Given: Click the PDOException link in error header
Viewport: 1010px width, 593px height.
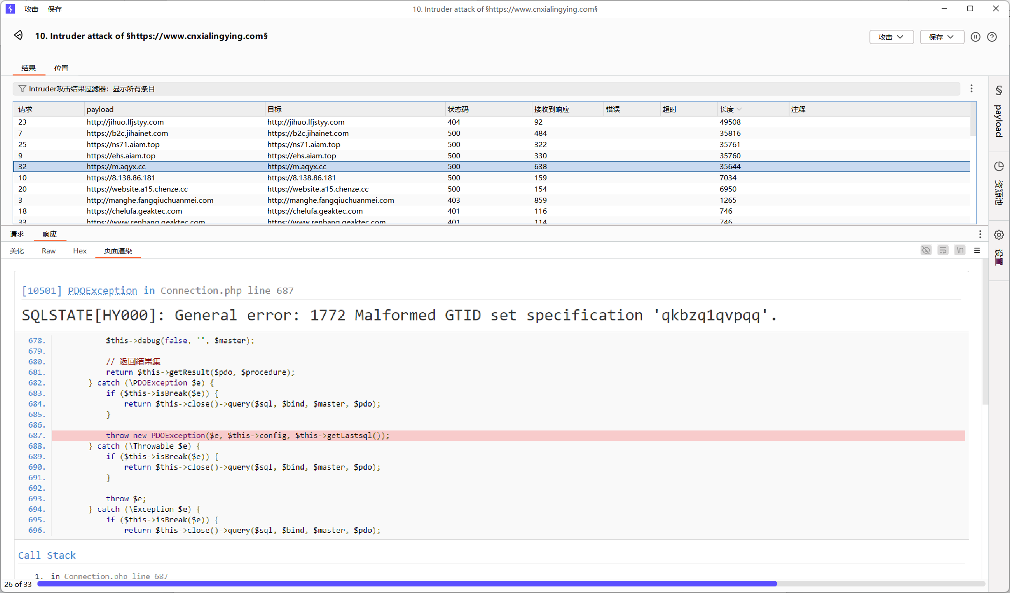Looking at the screenshot, I should point(103,291).
